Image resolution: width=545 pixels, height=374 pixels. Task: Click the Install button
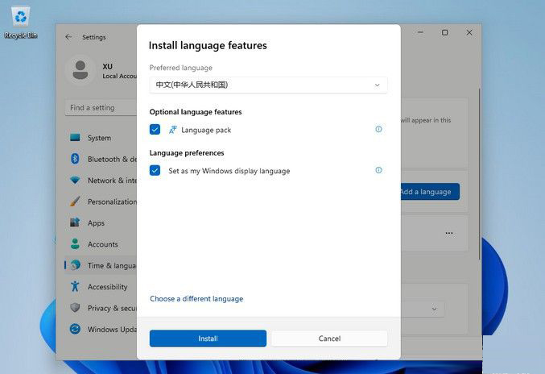click(208, 339)
